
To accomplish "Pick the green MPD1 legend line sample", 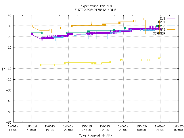I will click(x=171, y=22).
